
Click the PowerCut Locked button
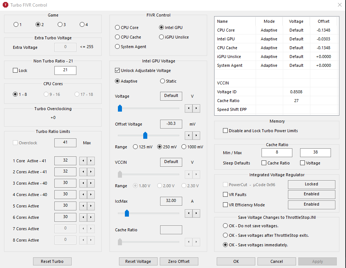(311, 184)
